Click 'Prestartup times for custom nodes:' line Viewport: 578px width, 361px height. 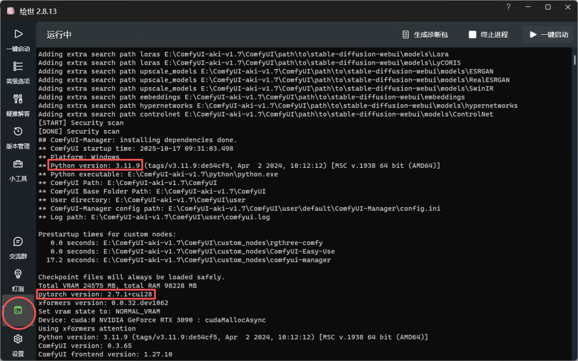point(107,234)
